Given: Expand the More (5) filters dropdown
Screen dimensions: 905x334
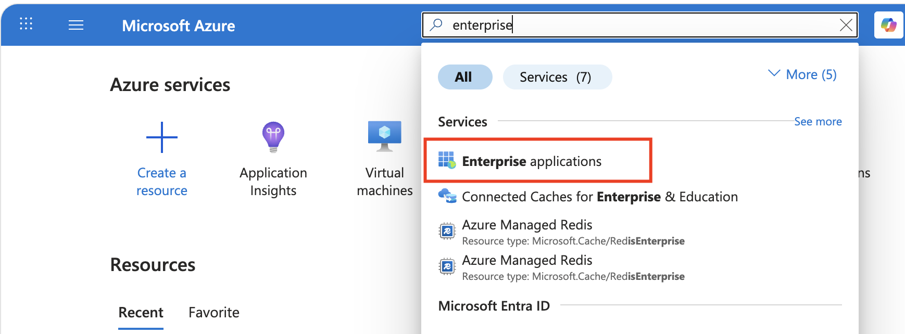Looking at the screenshot, I should point(802,74).
